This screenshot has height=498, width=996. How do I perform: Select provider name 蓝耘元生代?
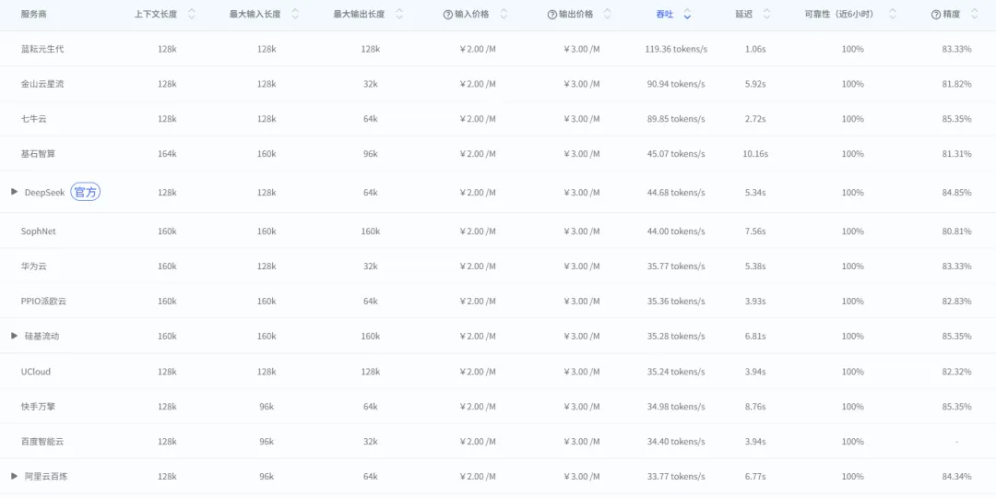coord(41,49)
